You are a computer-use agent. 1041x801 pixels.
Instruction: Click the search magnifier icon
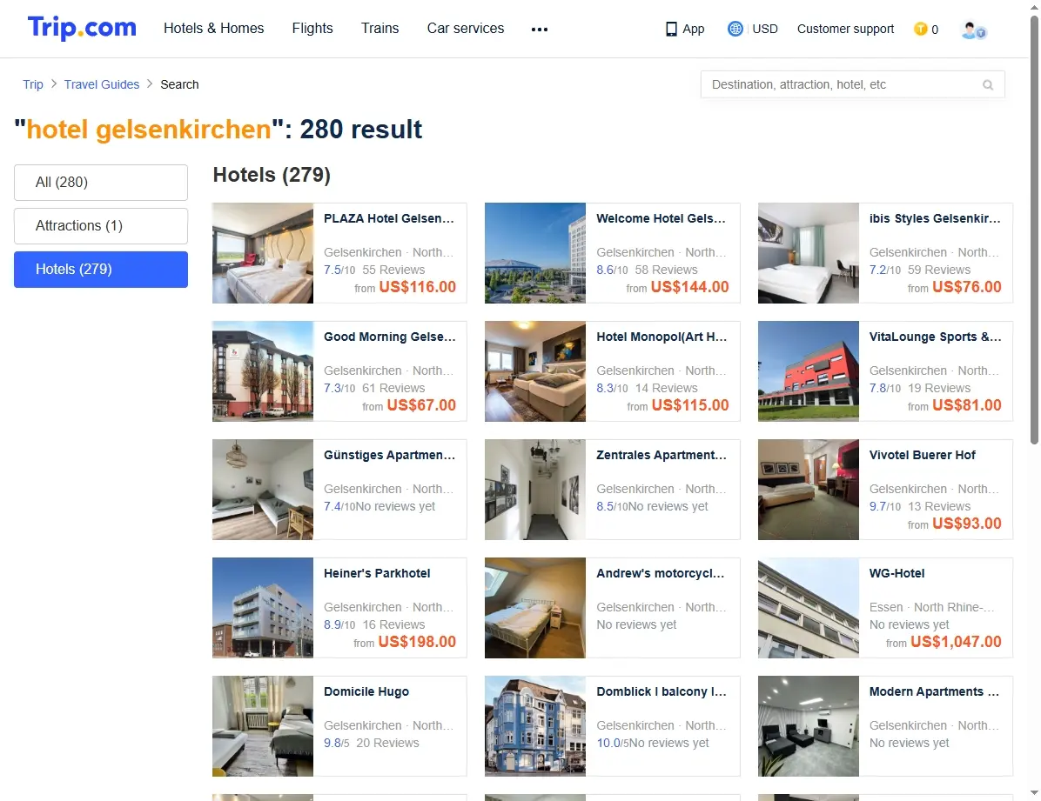pos(988,85)
